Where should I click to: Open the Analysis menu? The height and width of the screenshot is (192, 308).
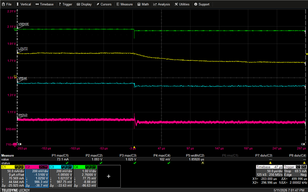click(162, 4)
